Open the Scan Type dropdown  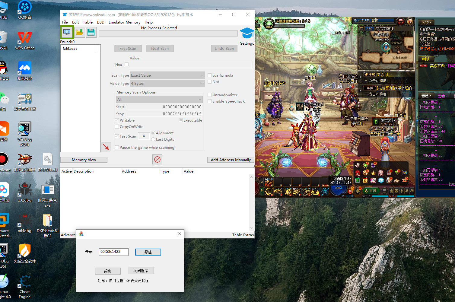click(167, 75)
